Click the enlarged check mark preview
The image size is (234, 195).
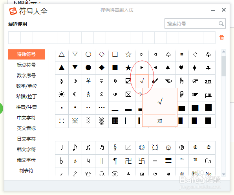point(160,101)
